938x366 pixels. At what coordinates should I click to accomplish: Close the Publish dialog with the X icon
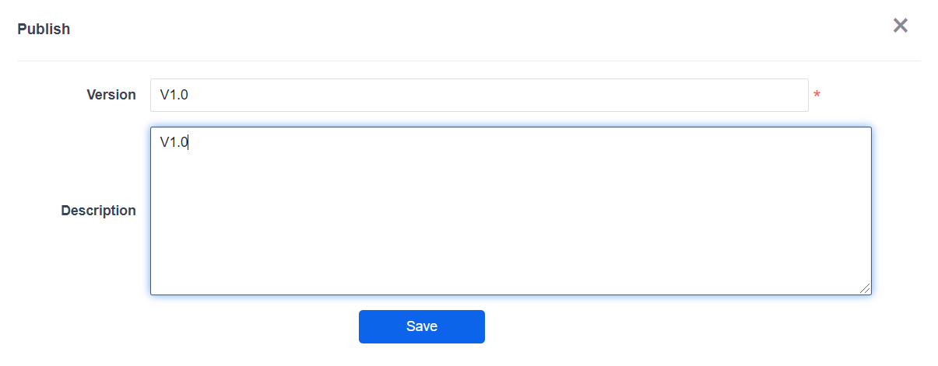(900, 26)
